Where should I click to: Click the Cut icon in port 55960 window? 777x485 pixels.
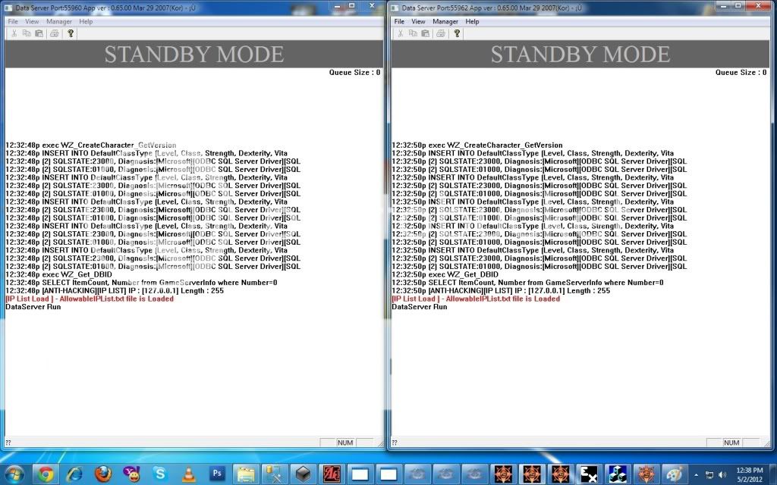click(x=14, y=33)
